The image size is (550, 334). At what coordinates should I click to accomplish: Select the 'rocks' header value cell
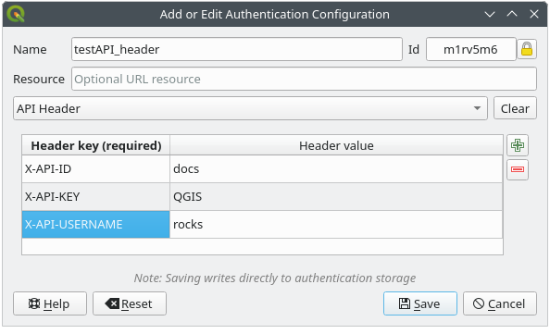(x=336, y=224)
